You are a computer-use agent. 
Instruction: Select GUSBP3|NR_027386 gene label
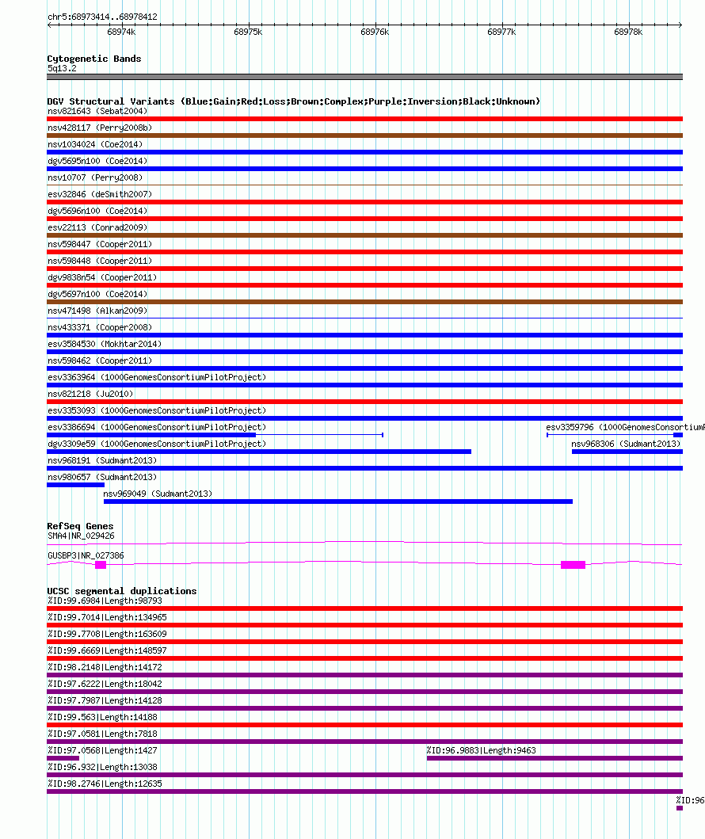click(x=86, y=555)
